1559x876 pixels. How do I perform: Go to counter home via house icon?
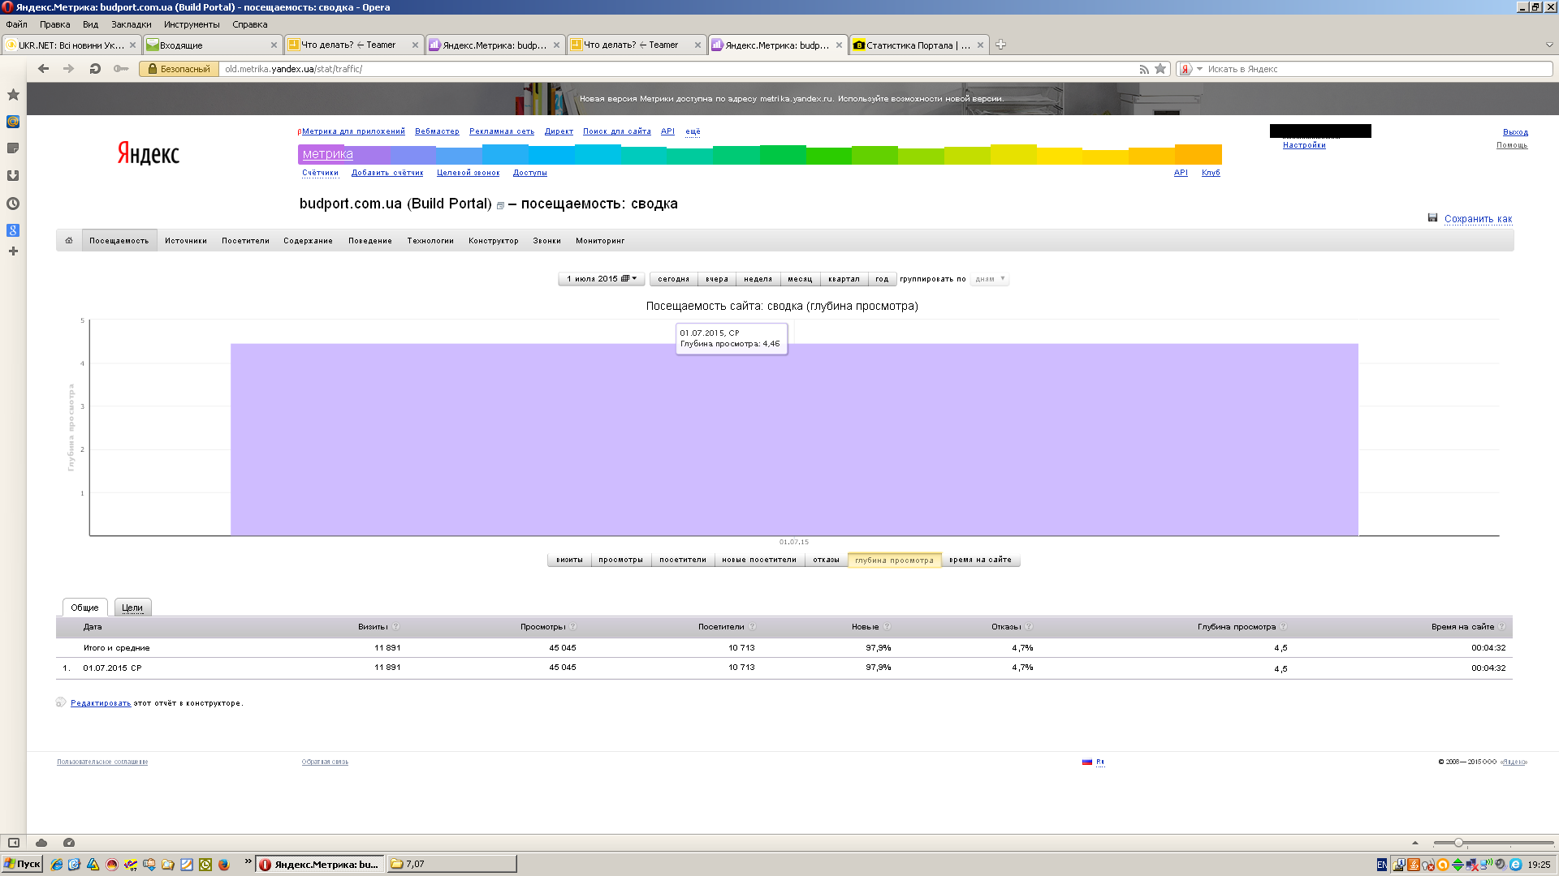pos(69,240)
